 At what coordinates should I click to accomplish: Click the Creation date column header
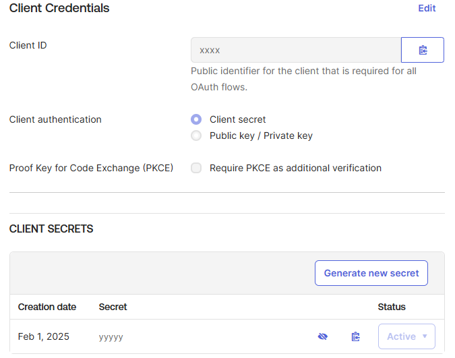pos(47,307)
